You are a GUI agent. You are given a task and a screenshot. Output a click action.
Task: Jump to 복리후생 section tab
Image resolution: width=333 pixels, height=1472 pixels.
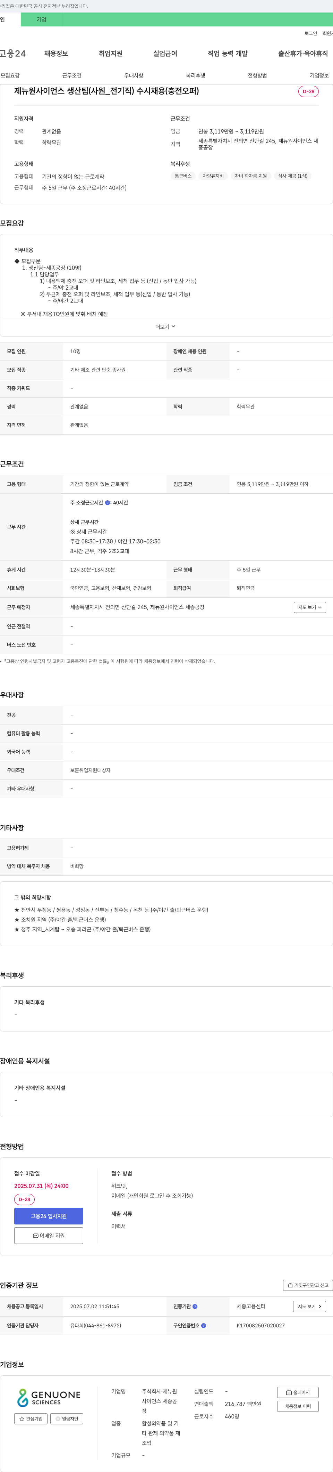[x=196, y=75]
